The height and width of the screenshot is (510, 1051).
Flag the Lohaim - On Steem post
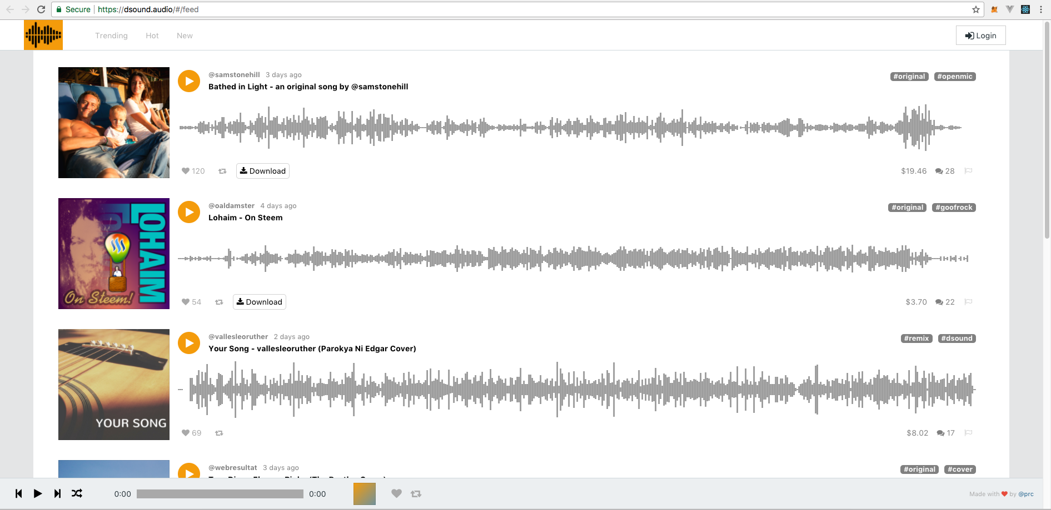point(968,302)
